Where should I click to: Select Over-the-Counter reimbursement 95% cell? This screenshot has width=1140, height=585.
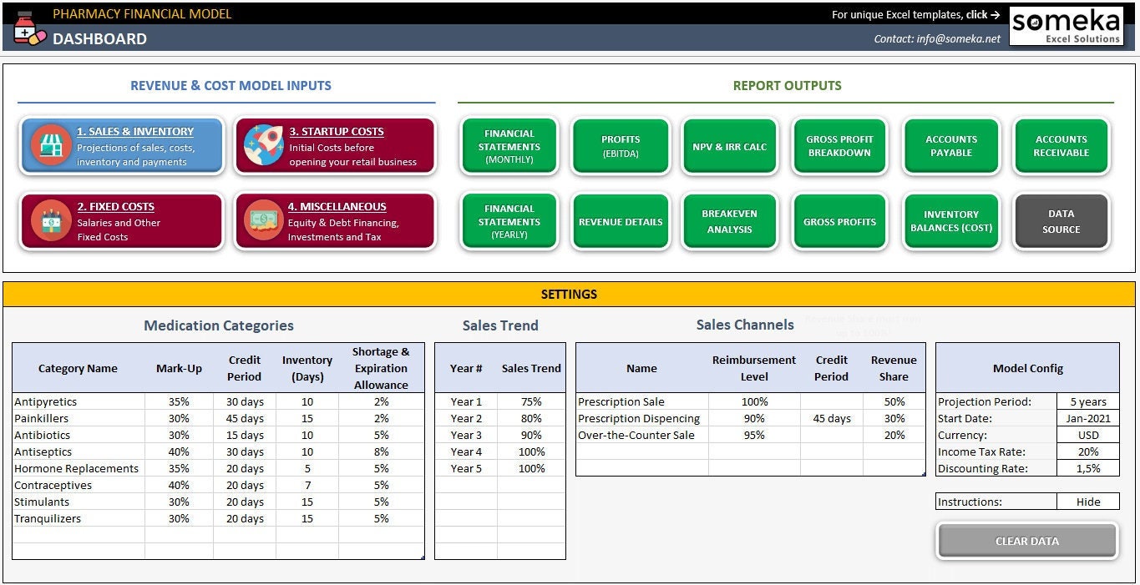[x=754, y=435]
